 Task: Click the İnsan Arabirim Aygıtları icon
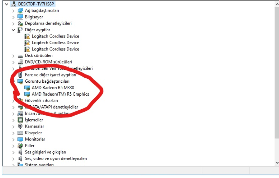tap(20, 114)
